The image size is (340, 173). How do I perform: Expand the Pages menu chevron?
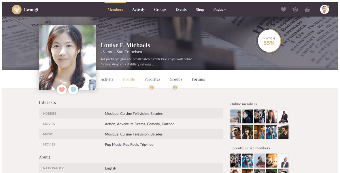coord(225,10)
